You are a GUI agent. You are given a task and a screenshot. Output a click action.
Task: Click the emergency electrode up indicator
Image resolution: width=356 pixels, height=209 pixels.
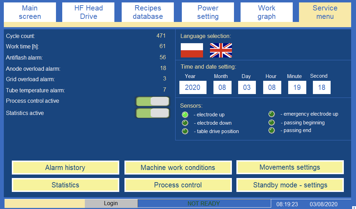tap(272, 114)
